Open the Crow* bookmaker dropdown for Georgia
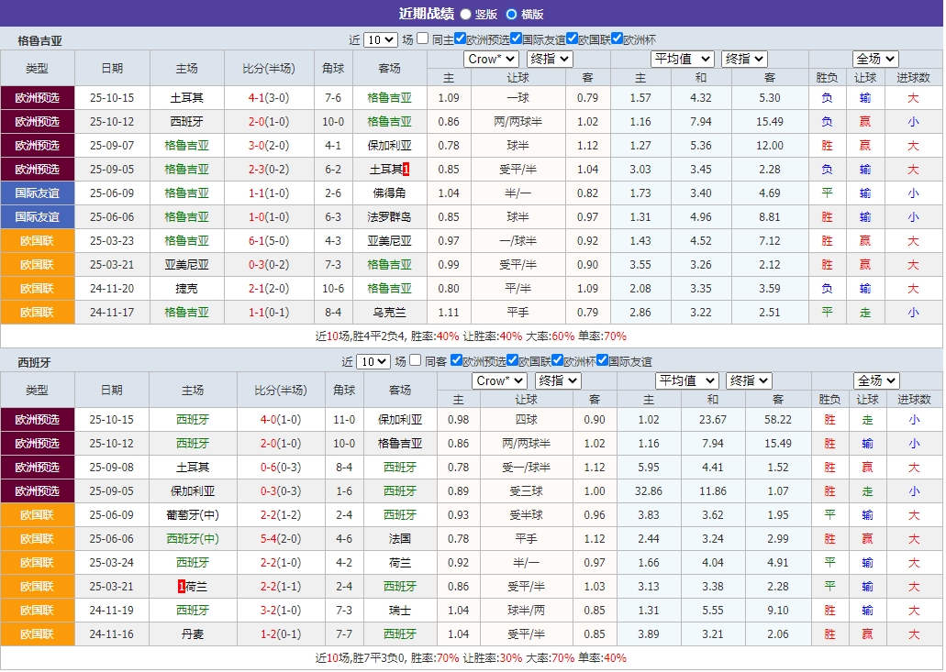Screen dimensions: 946x672 point(490,58)
